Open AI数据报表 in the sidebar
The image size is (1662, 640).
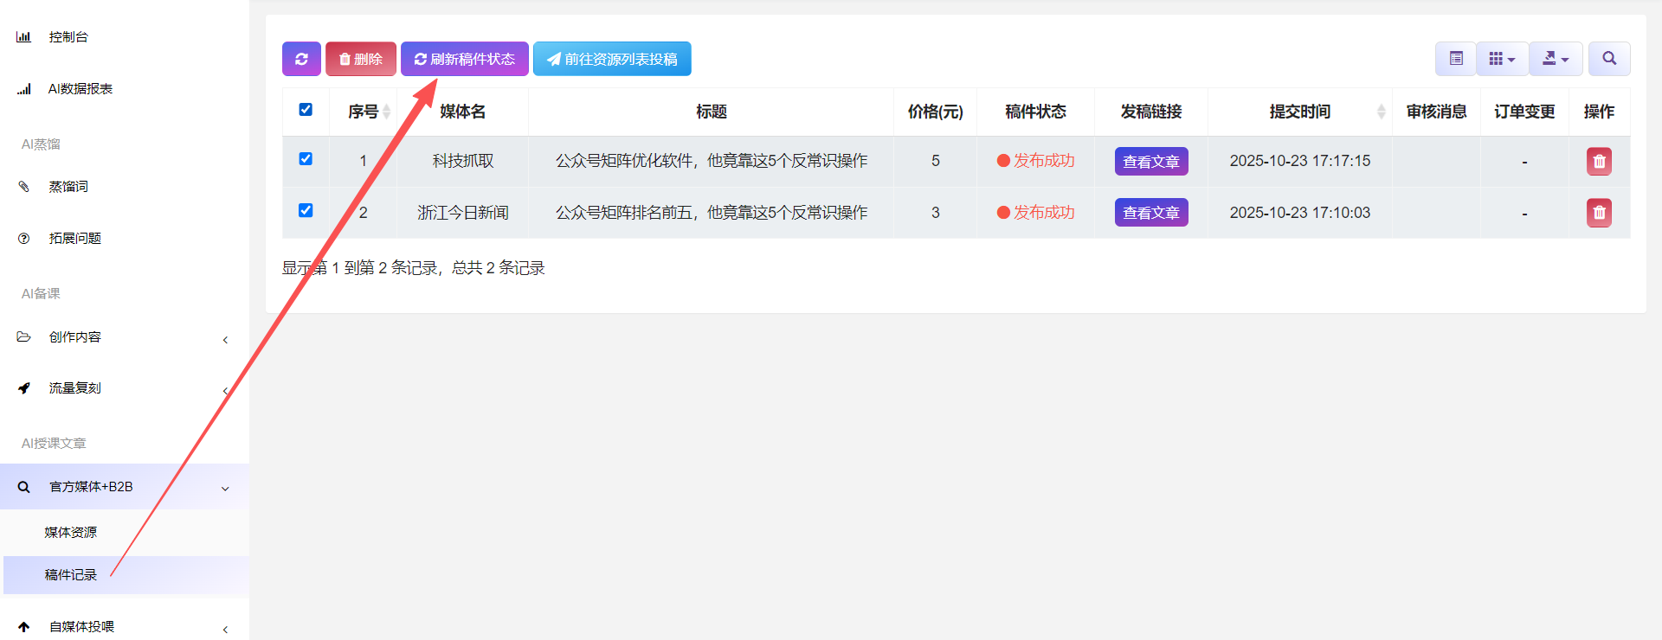pyautogui.click(x=80, y=89)
